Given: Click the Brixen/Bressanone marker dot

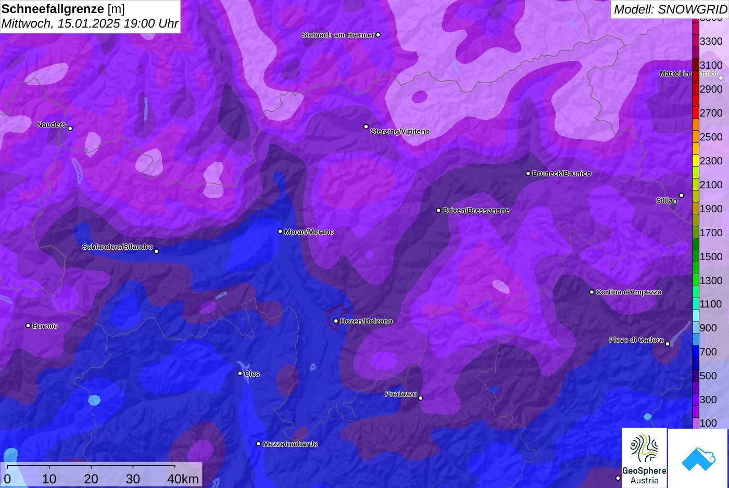Looking at the screenshot, I should 438,210.
